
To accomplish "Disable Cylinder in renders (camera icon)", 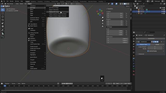I will (164, 12).
